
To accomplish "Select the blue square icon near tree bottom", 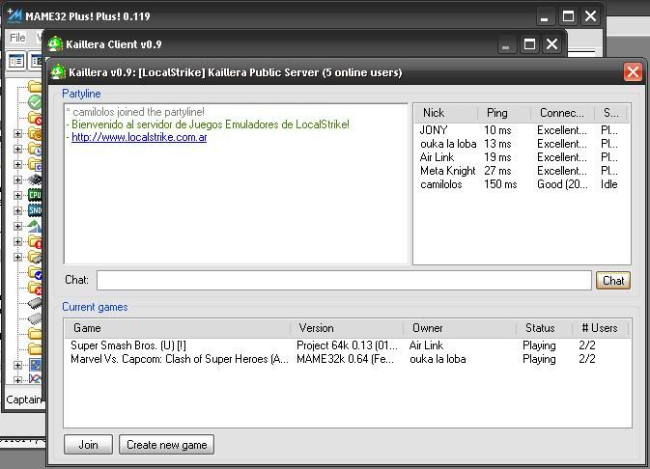I will point(36,365).
